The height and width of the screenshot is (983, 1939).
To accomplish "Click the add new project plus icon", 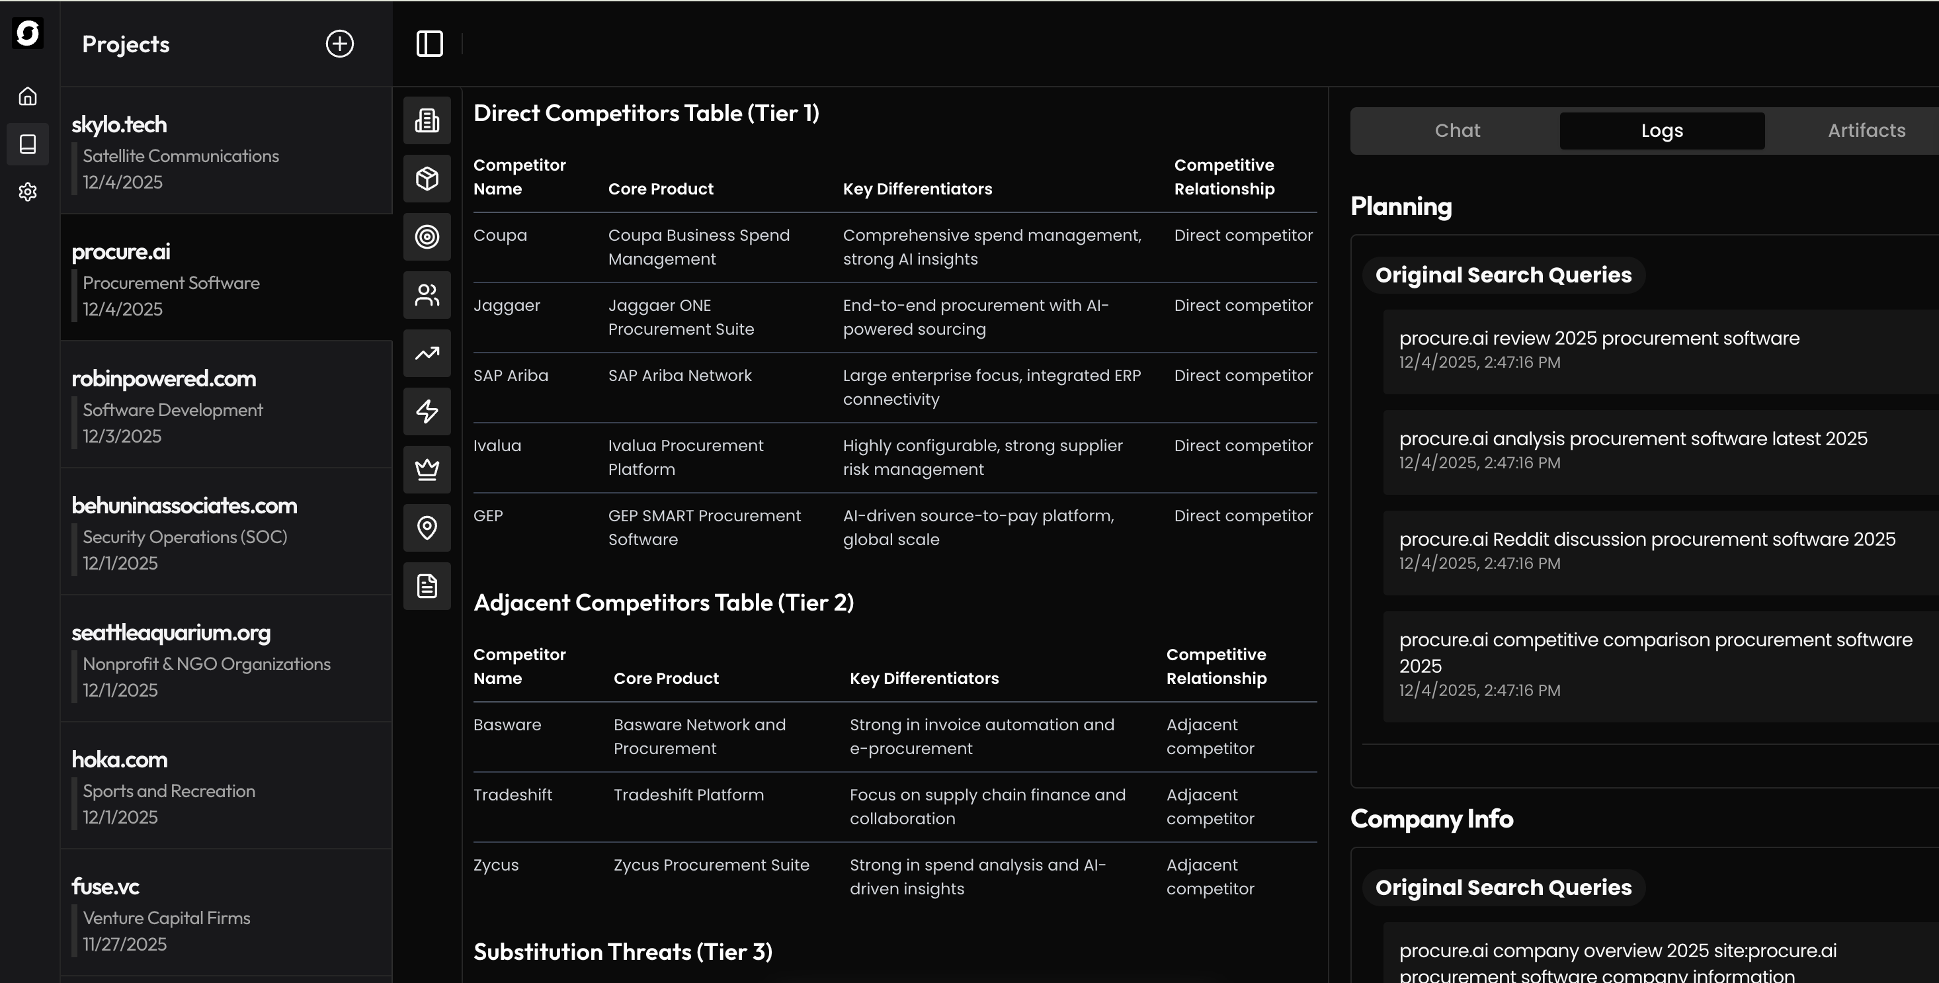I will click(x=339, y=44).
